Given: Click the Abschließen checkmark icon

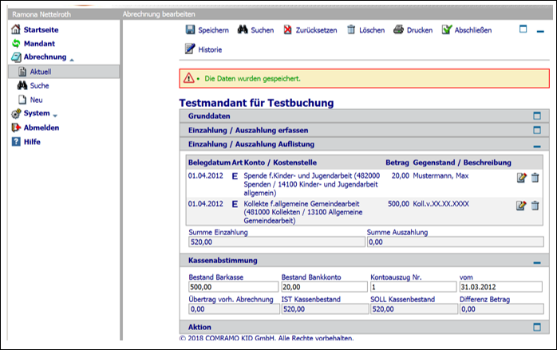Looking at the screenshot, I should (447, 29).
